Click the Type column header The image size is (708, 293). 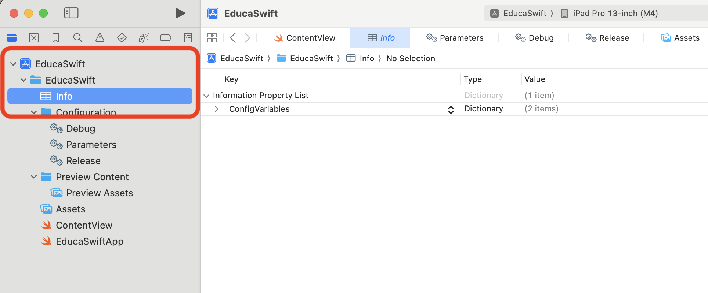click(x=473, y=79)
